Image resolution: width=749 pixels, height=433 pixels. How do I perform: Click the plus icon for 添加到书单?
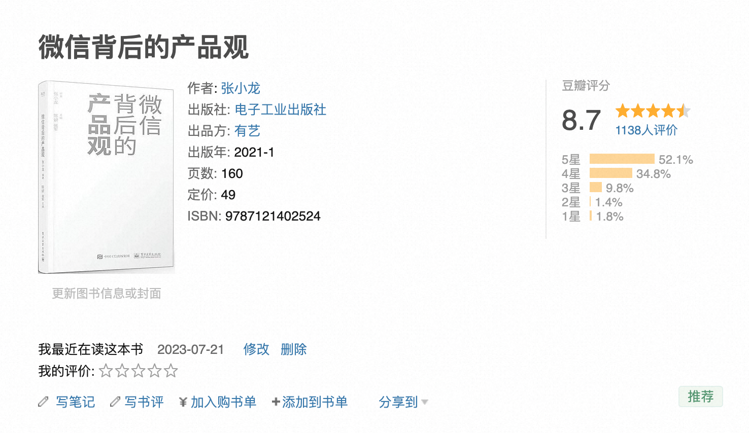coord(276,402)
